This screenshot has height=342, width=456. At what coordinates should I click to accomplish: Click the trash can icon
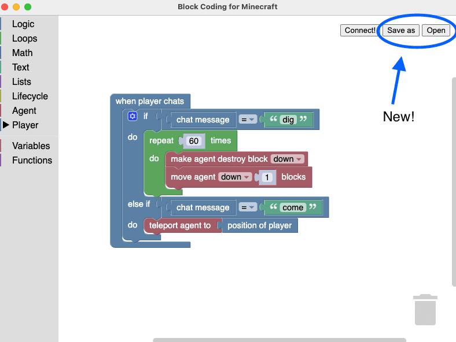point(425,310)
